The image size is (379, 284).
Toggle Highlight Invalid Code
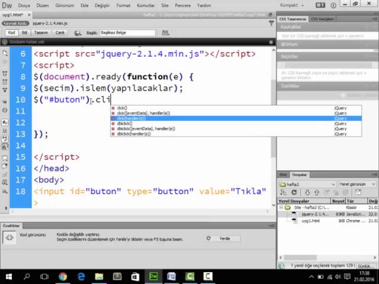[x=5, y=131]
